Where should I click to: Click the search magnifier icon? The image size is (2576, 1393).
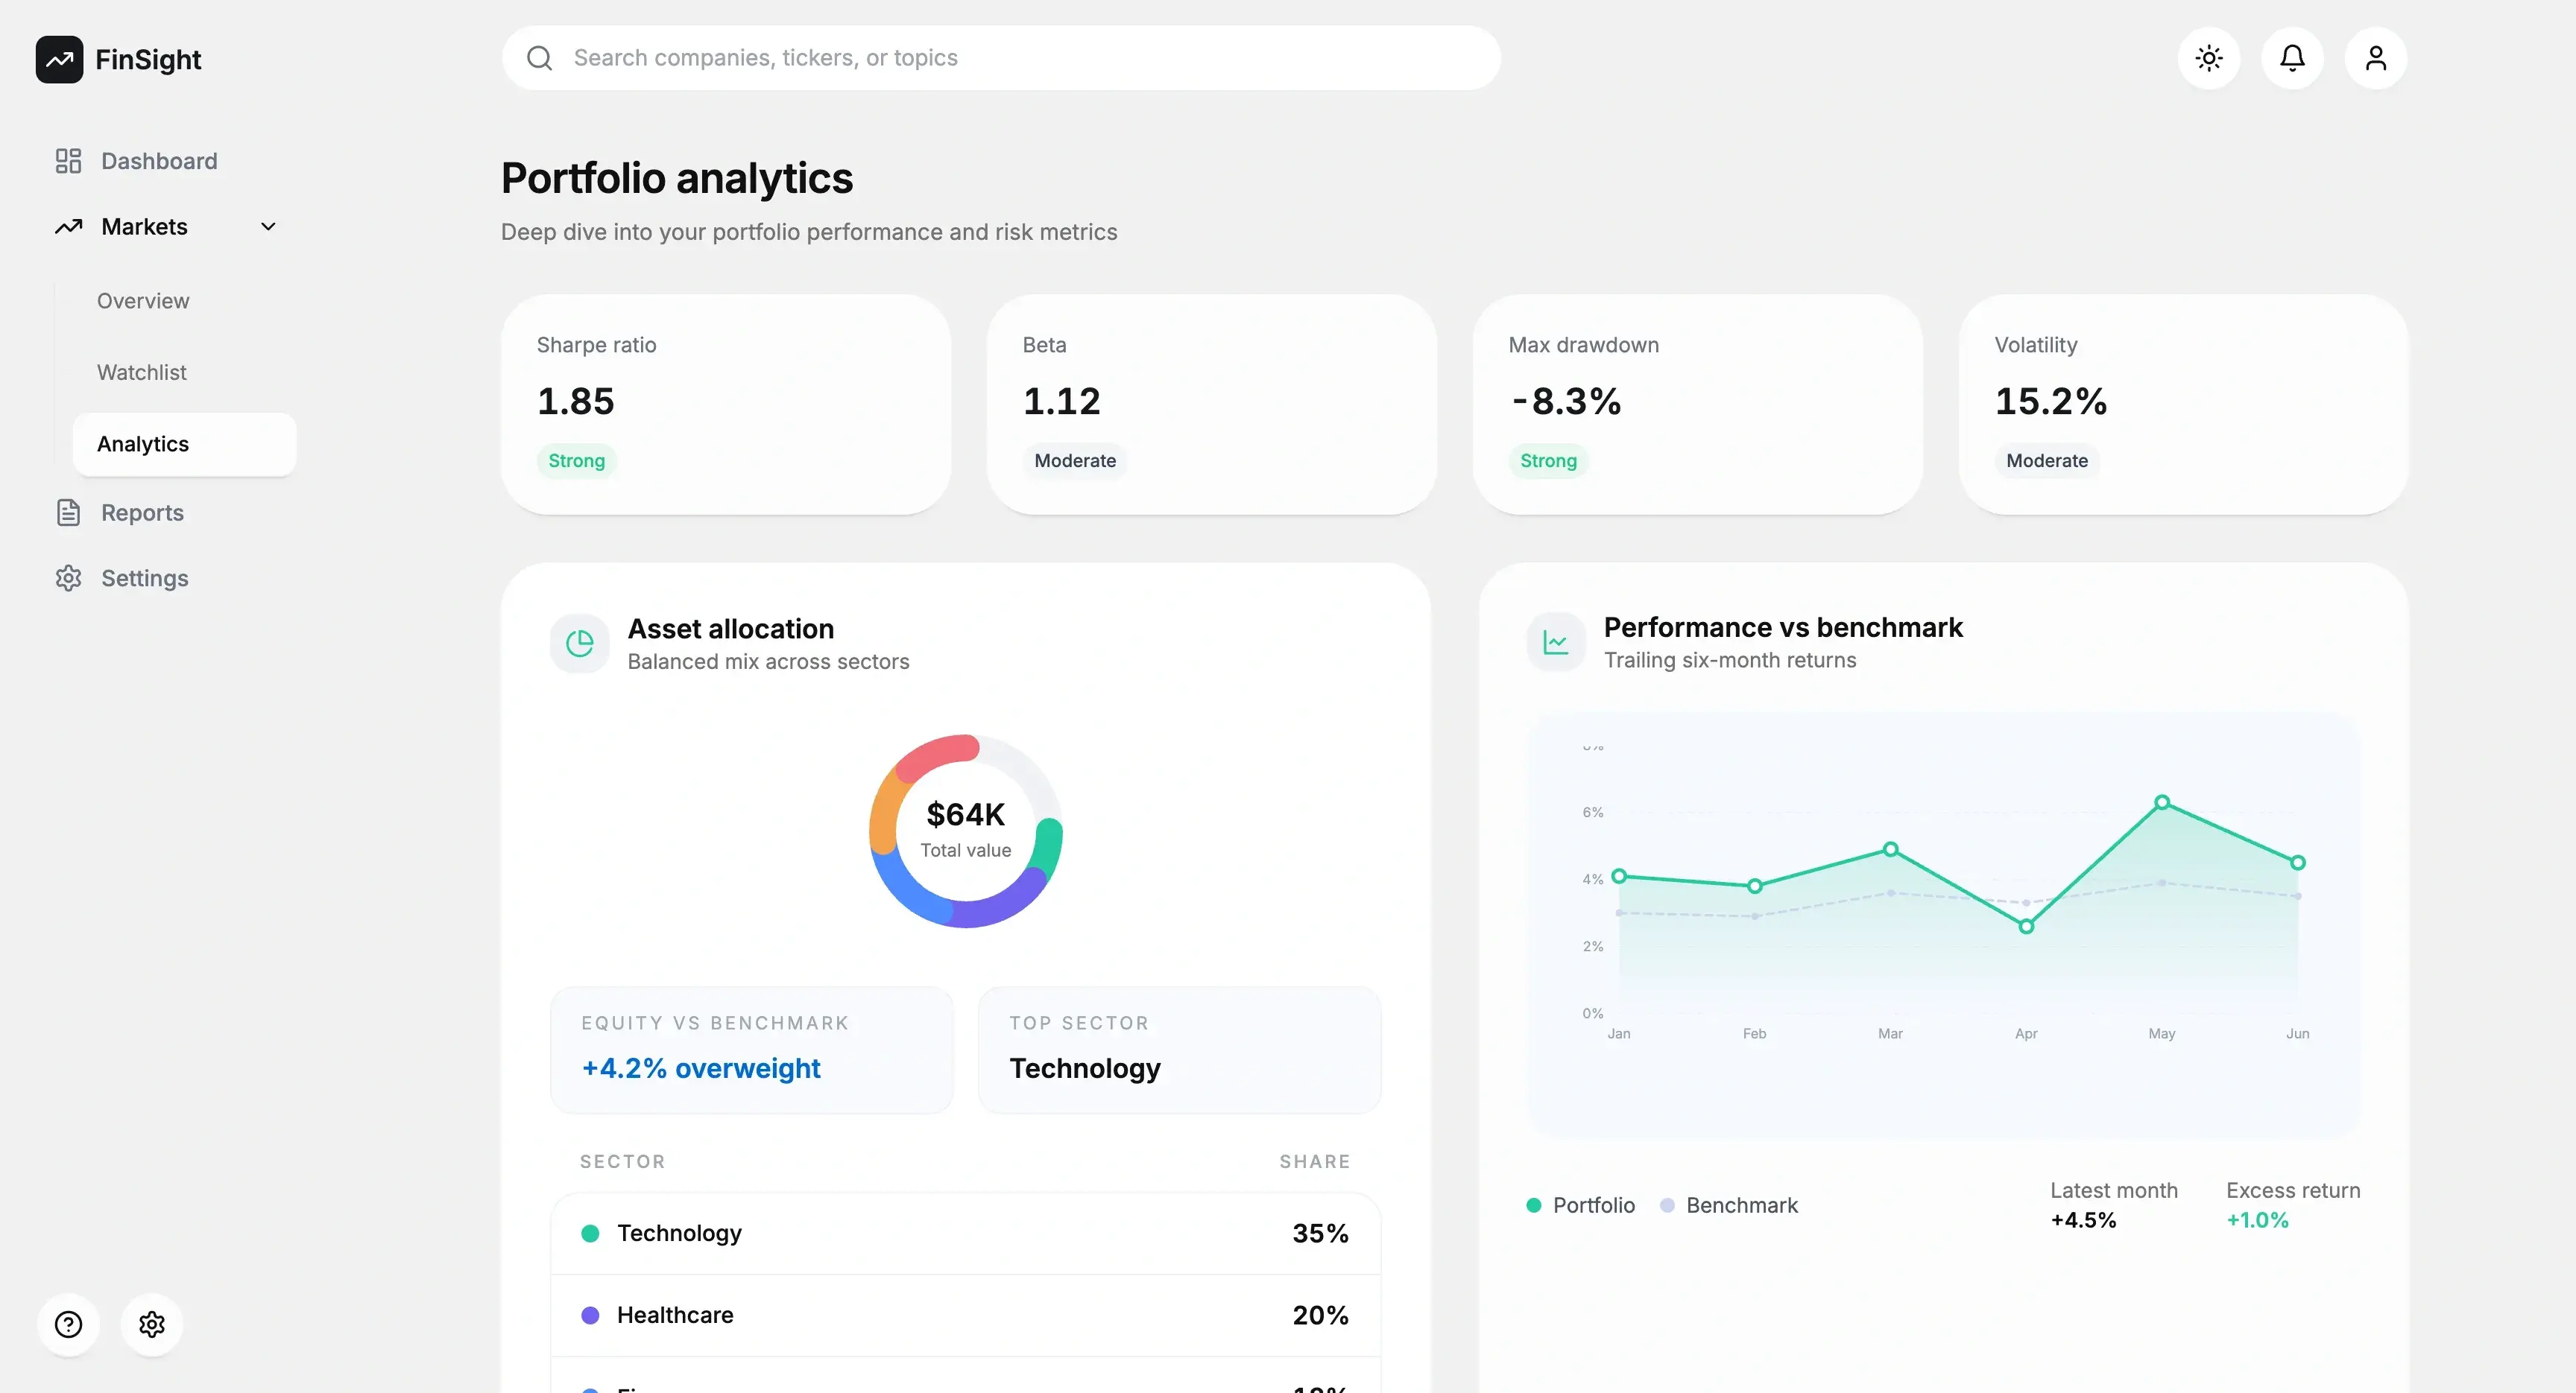pyautogui.click(x=539, y=57)
